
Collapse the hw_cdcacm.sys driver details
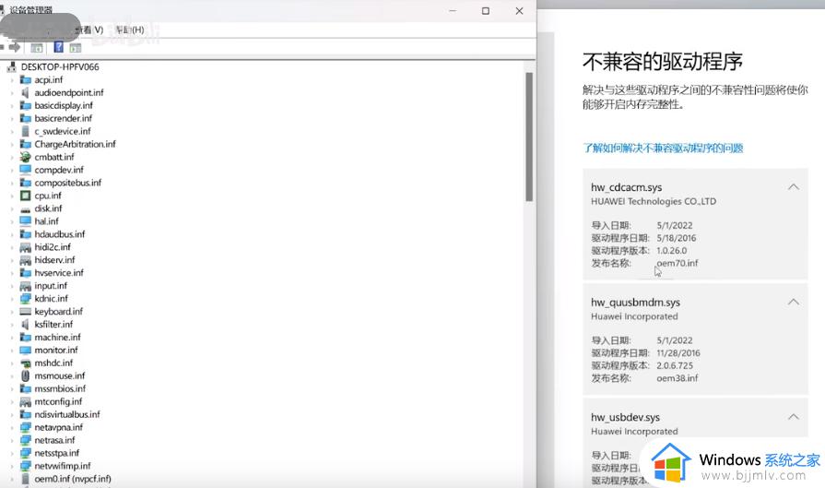click(793, 187)
